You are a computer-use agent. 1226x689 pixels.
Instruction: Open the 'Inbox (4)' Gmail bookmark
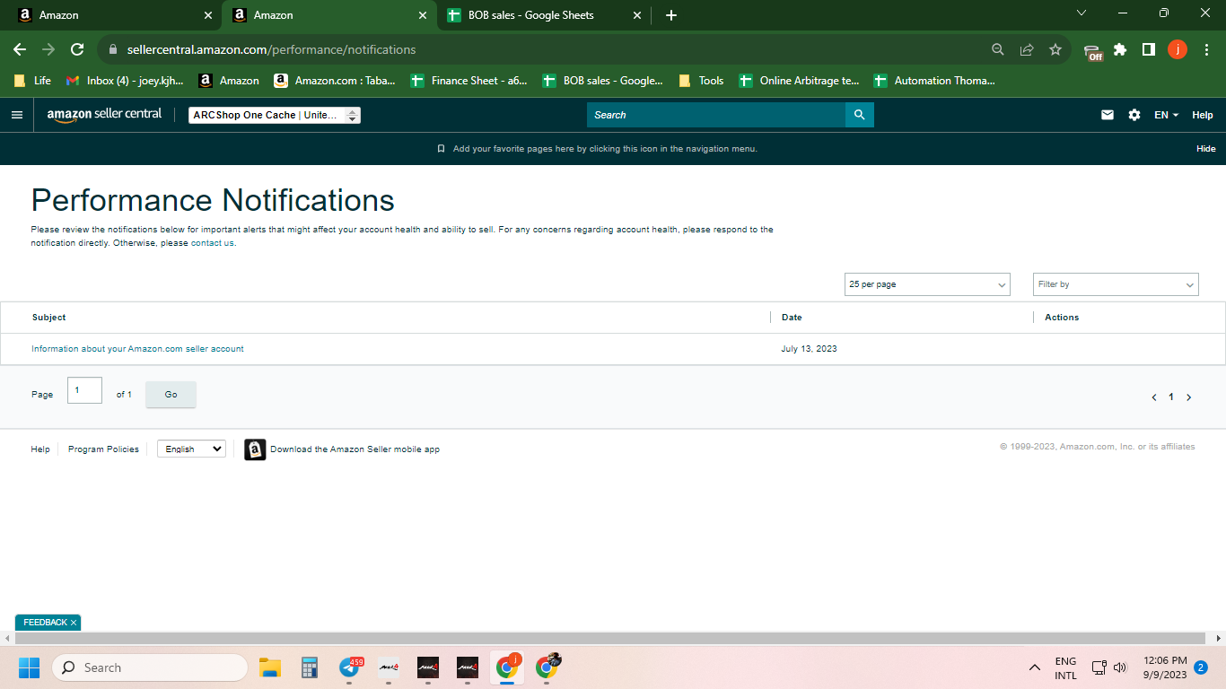click(125, 81)
